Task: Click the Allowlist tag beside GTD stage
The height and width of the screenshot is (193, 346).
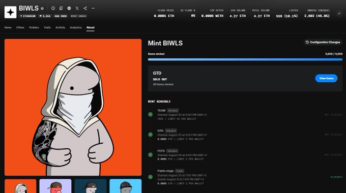Action: click(171, 131)
